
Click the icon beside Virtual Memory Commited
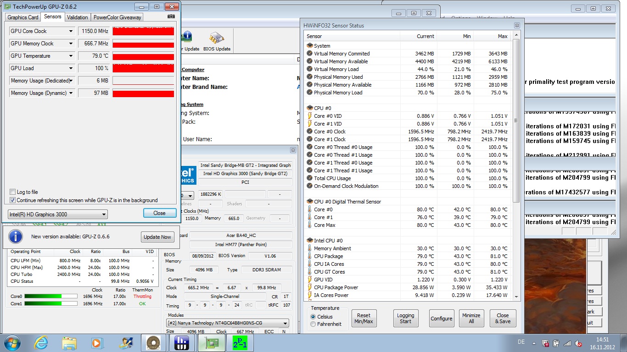point(310,54)
